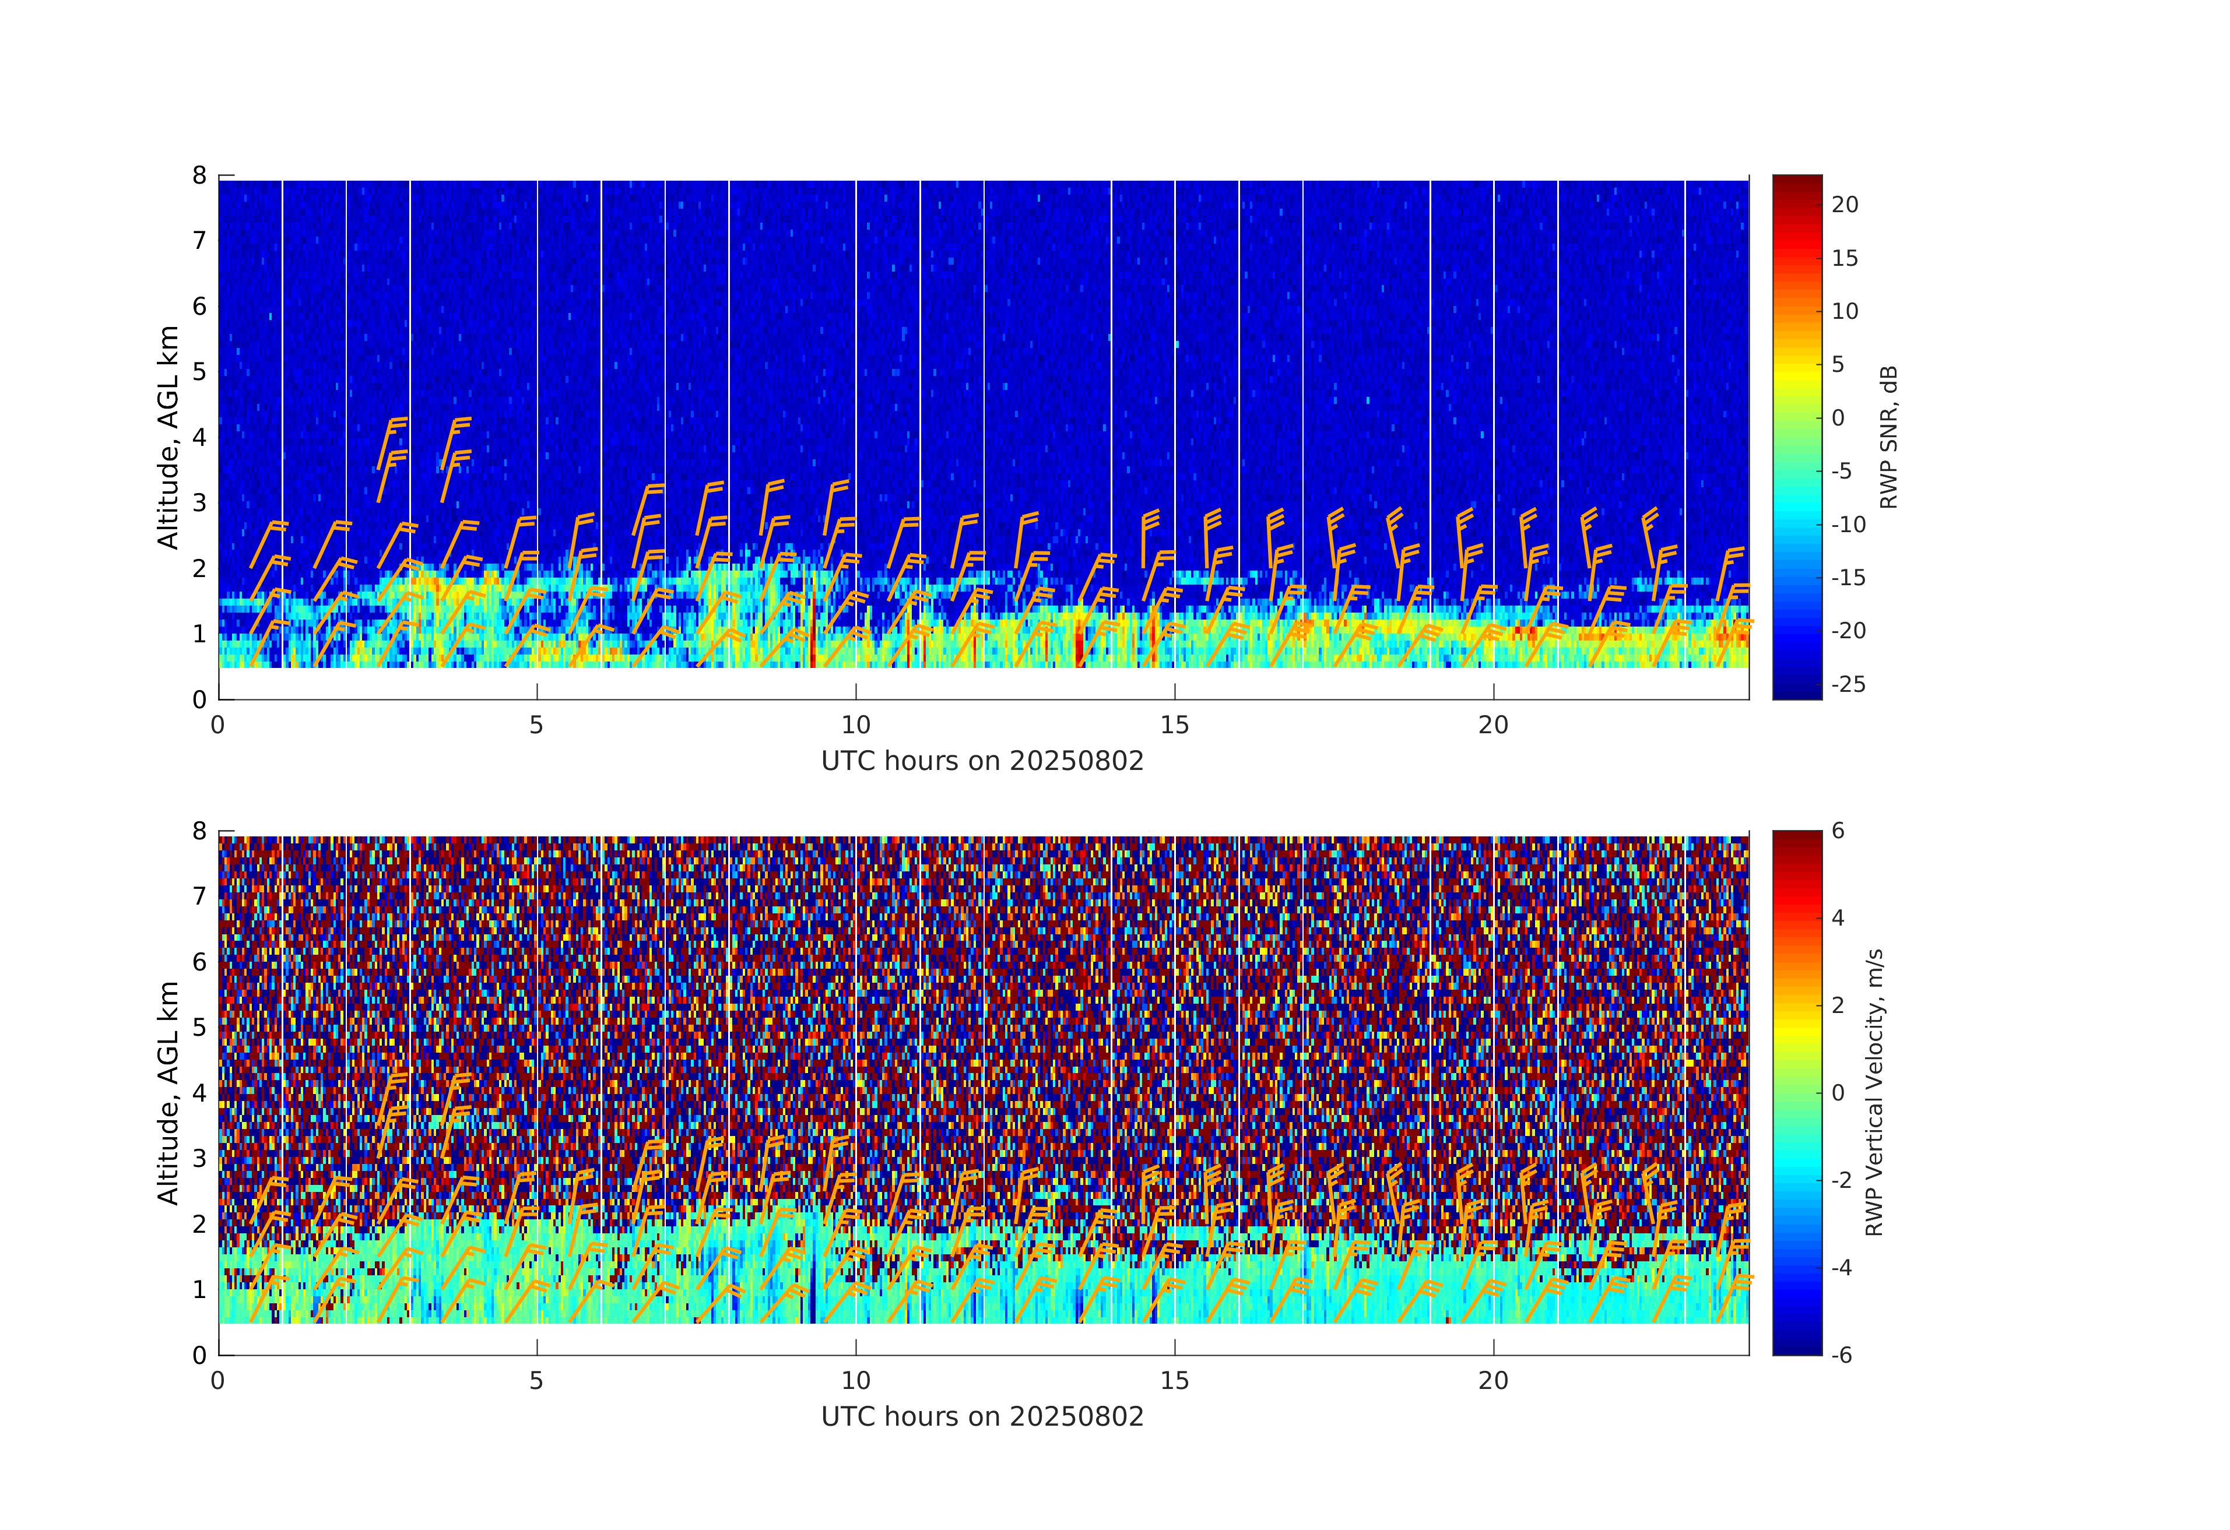Click top plot's 'UTC hours on 20250802' label
This screenshot has width=2230, height=1530.
(x=982, y=762)
